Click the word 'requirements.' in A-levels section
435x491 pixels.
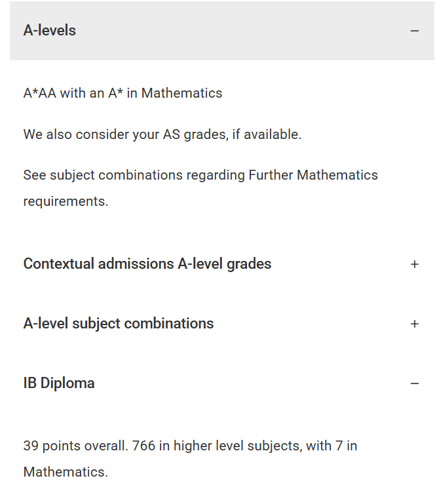[x=66, y=201]
